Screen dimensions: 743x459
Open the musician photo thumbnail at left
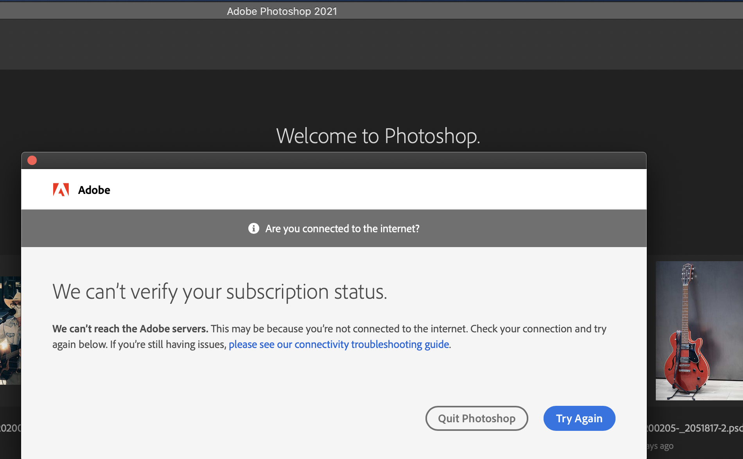pos(10,331)
